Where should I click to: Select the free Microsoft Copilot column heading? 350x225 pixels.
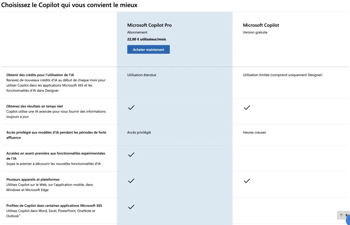coord(261,25)
